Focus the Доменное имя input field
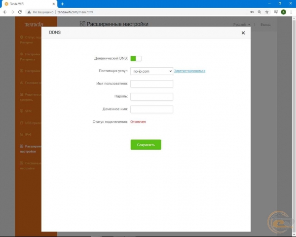The height and width of the screenshot is (237, 296). (x=151, y=110)
